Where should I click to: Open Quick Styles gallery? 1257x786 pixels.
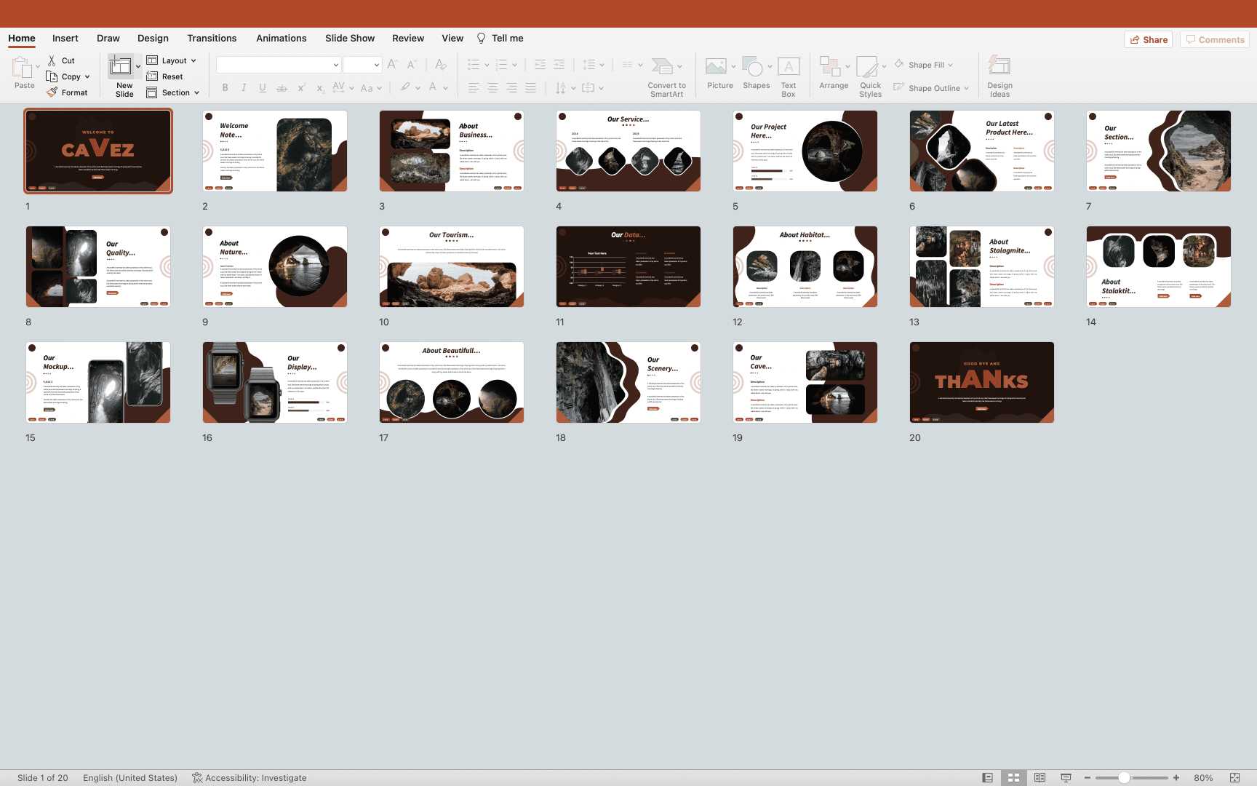(867, 68)
